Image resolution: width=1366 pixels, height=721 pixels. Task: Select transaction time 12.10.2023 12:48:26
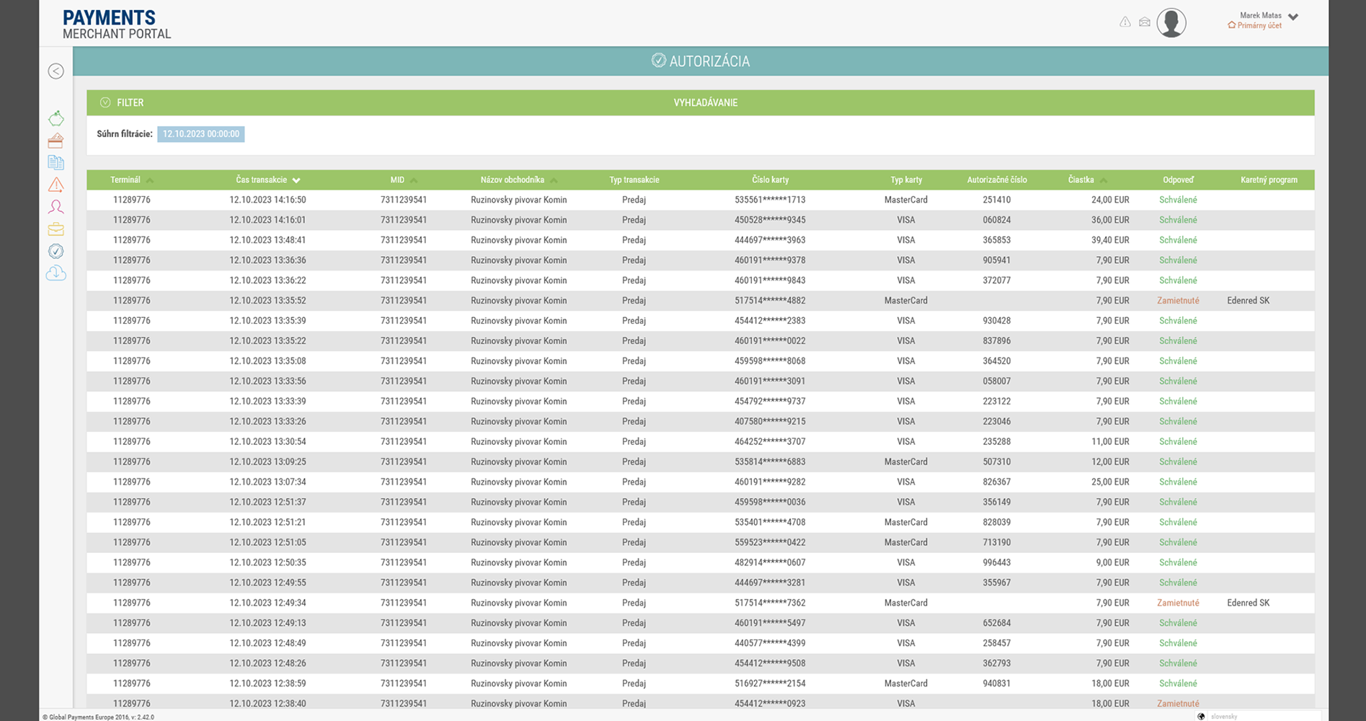(267, 664)
